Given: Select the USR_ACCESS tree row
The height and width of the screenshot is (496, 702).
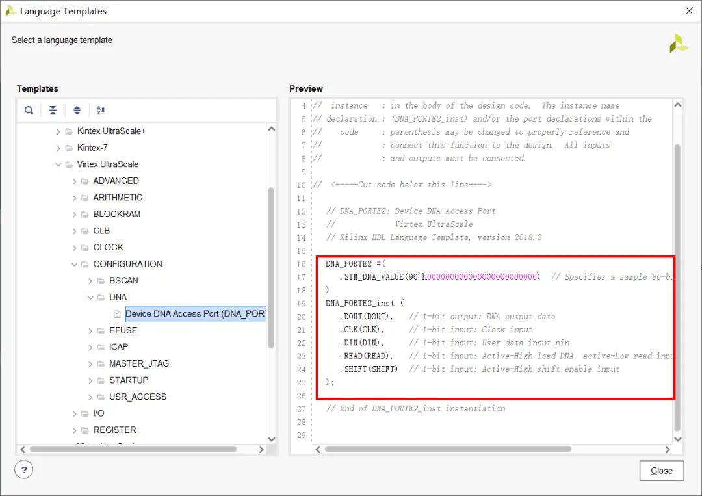Looking at the screenshot, I should point(138,397).
